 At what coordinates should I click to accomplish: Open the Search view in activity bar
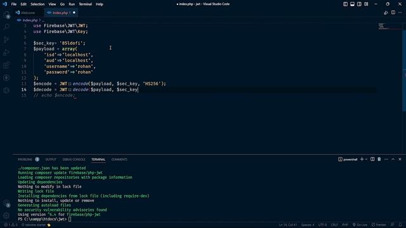pos(6,27)
